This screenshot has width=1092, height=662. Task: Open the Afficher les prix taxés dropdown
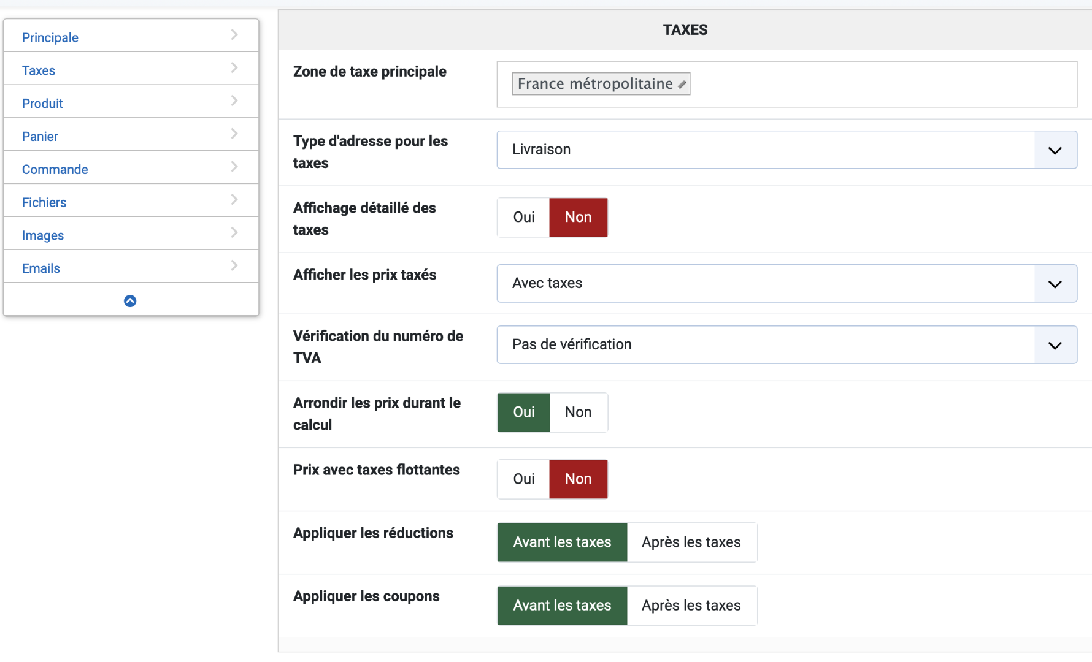(x=786, y=284)
